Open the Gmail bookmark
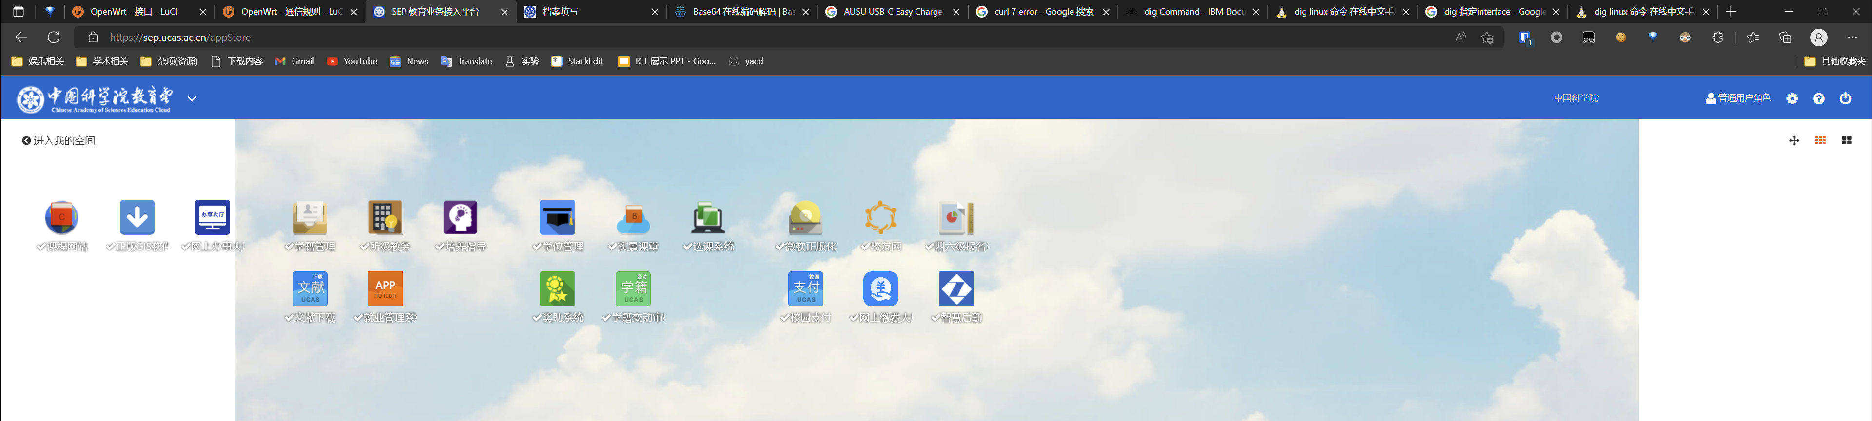 point(294,62)
